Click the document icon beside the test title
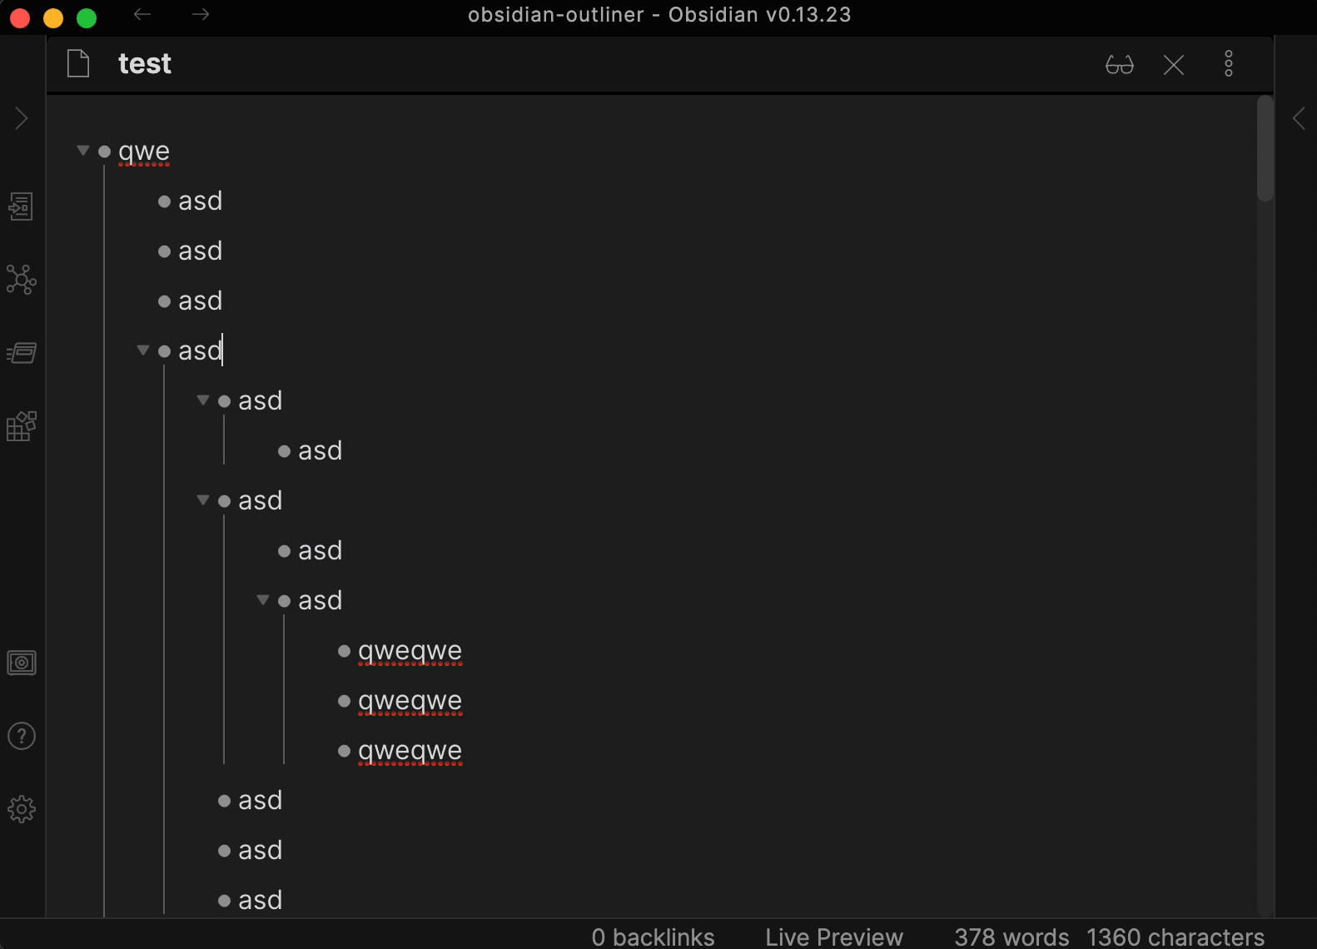The height and width of the screenshot is (949, 1317). [78, 63]
